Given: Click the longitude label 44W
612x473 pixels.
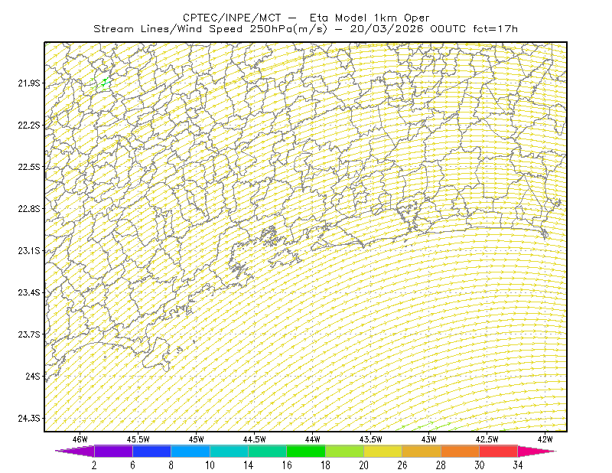Looking at the screenshot, I should click(313, 439).
